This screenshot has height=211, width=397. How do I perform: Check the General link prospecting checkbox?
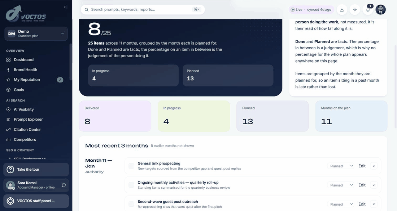point(131,166)
